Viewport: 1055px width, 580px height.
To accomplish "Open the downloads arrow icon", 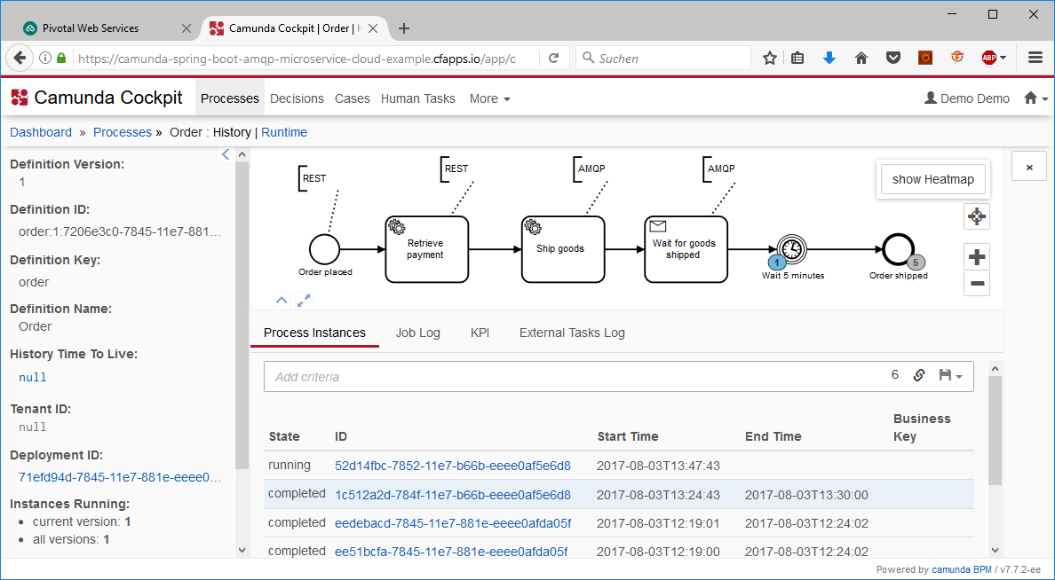I will pyautogui.click(x=829, y=59).
